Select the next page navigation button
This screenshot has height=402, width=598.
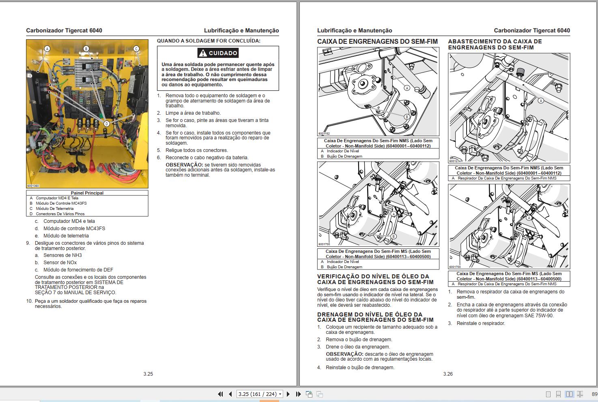(x=288, y=393)
